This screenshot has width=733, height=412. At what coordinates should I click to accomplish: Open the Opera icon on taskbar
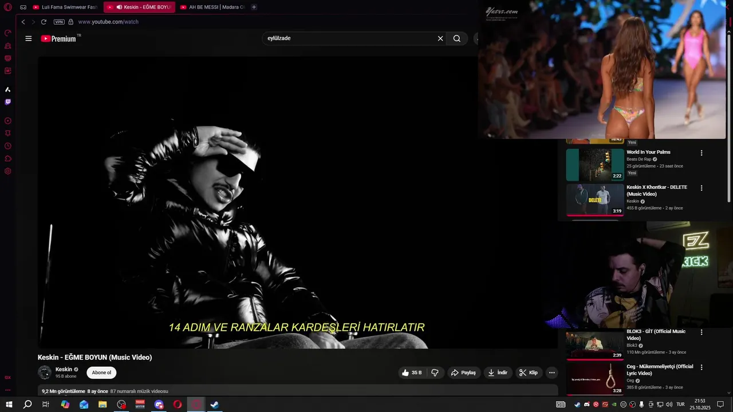(x=178, y=405)
